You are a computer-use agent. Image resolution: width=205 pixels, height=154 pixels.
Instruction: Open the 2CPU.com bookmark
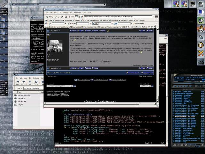coord(85,21)
